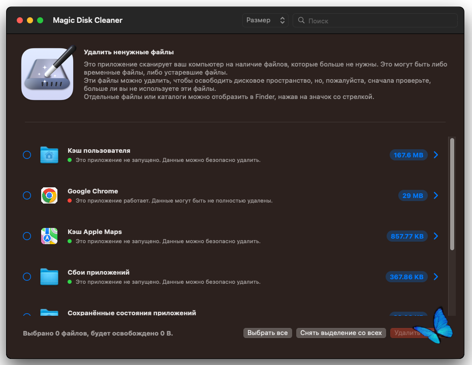Click the Сбои приложений folder icon
Screen dimensions: 472x365
point(49,277)
